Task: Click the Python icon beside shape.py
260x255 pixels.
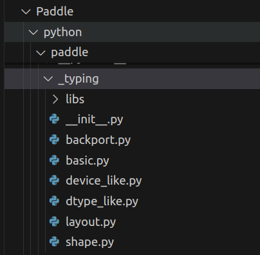Action: click(x=54, y=241)
